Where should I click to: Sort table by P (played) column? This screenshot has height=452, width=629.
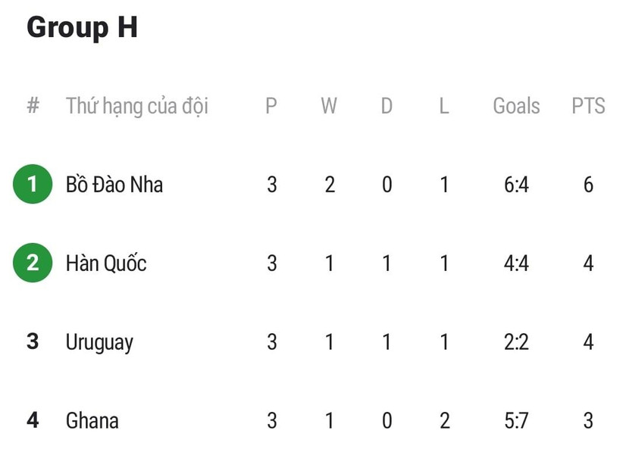(271, 106)
